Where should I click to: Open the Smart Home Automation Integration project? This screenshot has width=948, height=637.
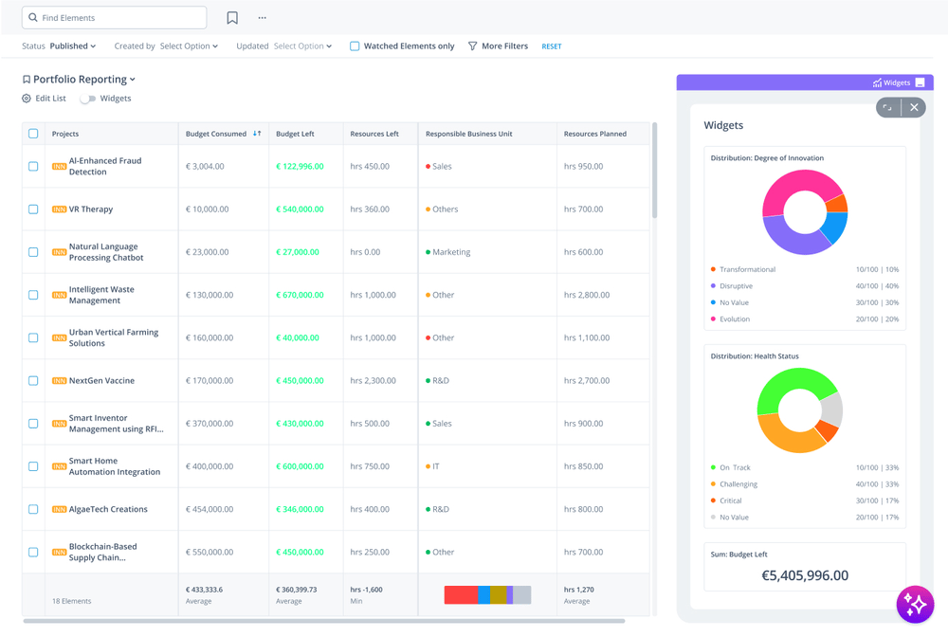click(x=115, y=466)
